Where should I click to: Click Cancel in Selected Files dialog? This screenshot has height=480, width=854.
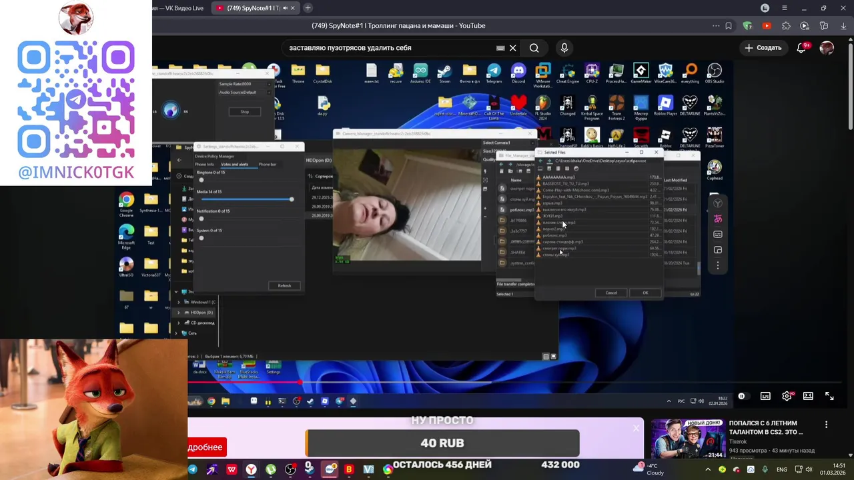(x=611, y=293)
